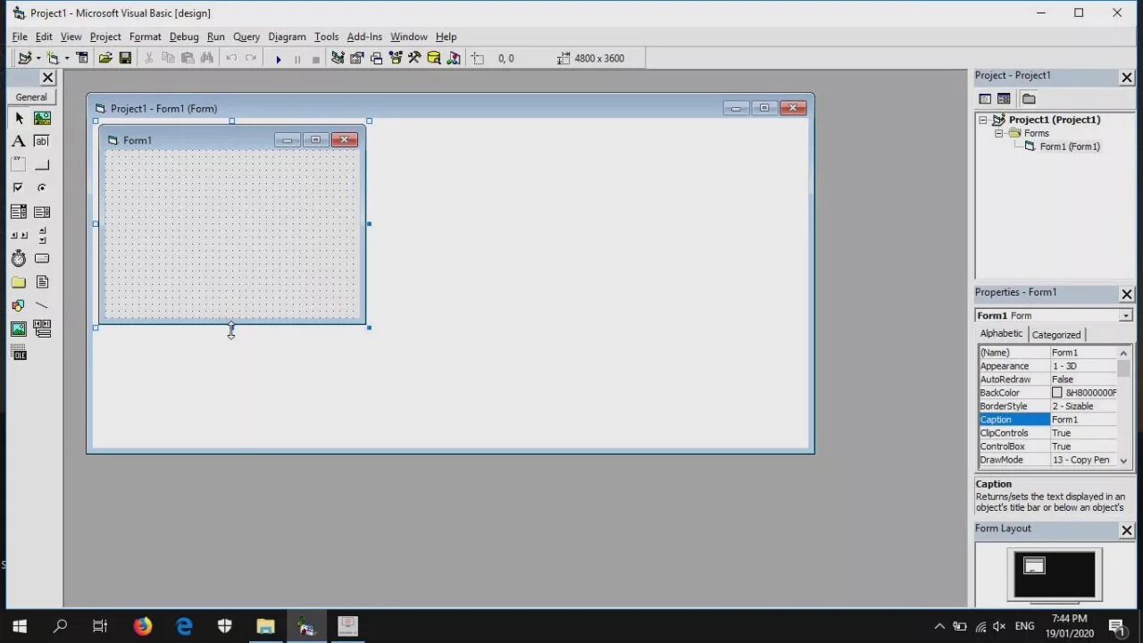Open the Toolbox via toolbar icon
The width and height of the screenshot is (1143, 643).
pos(414,58)
